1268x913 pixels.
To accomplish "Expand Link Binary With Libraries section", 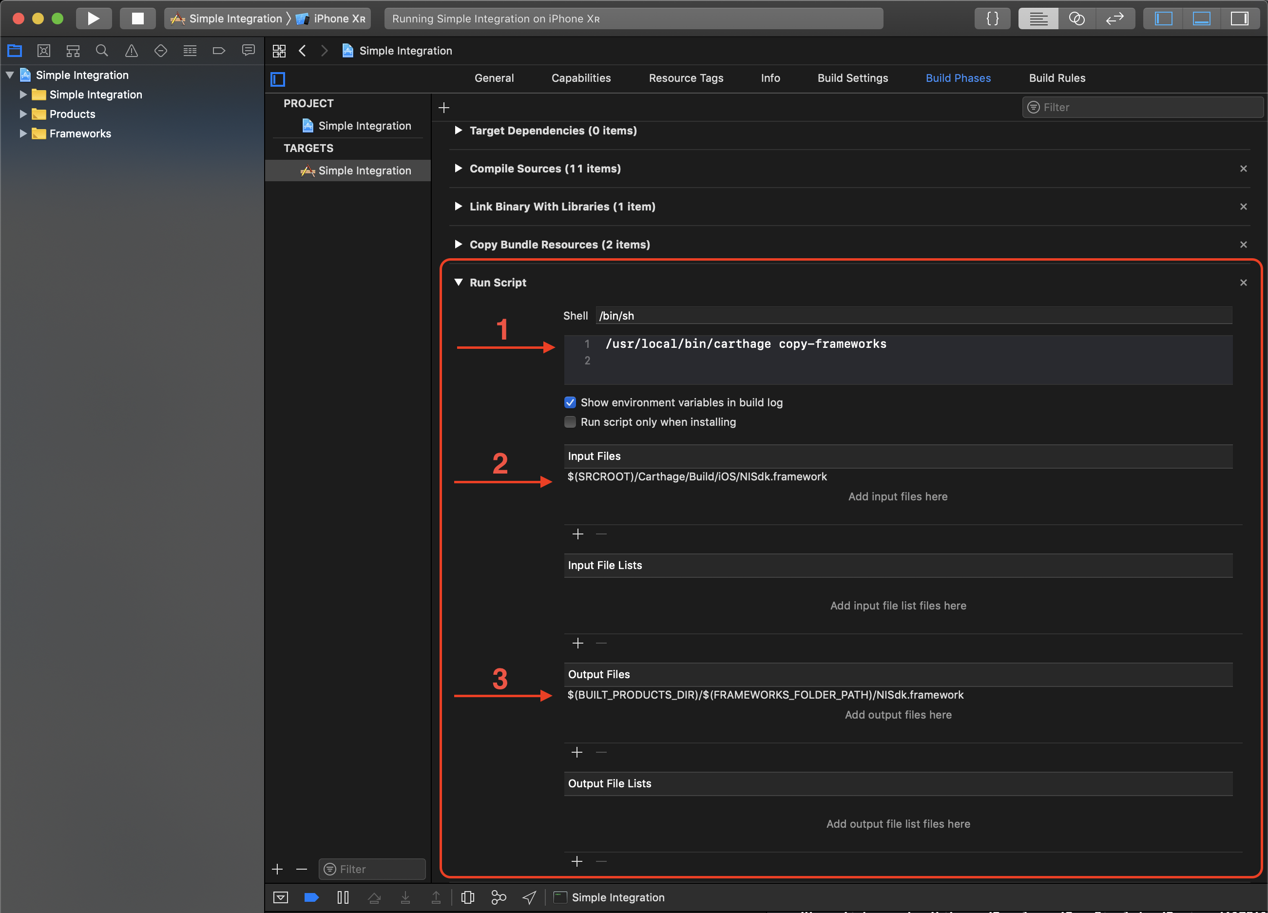I will [x=459, y=206].
